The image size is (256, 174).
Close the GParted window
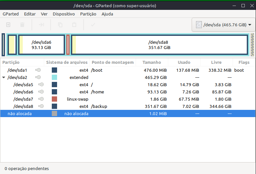pyautogui.click(x=252, y=6)
